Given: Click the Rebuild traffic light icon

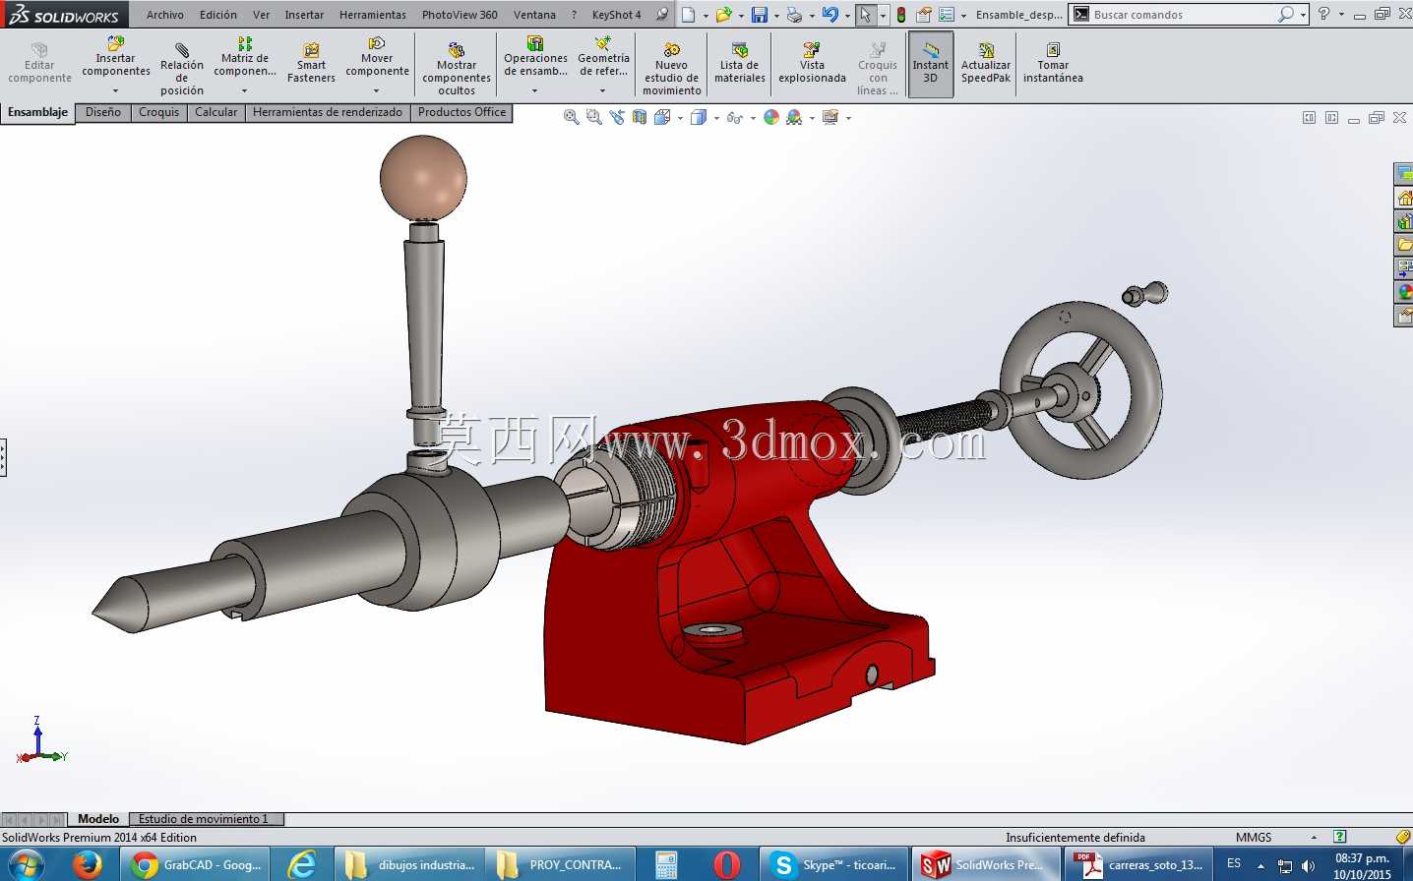Looking at the screenshot, I should click(x=900, y=15).
